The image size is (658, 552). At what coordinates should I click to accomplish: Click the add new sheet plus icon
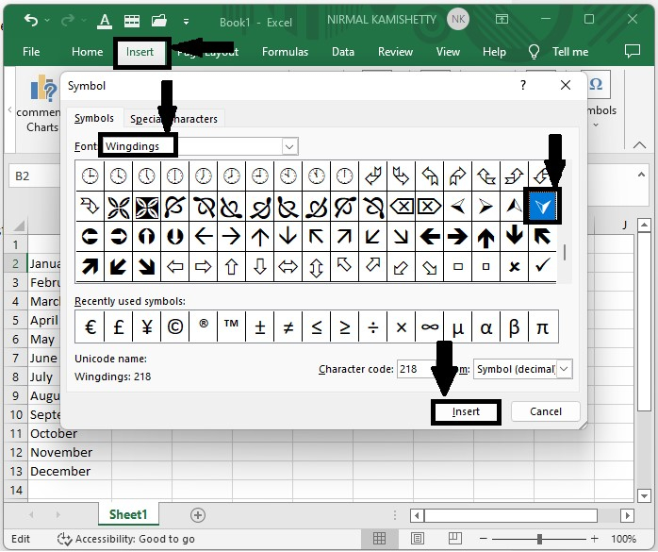tap(198, 515)
